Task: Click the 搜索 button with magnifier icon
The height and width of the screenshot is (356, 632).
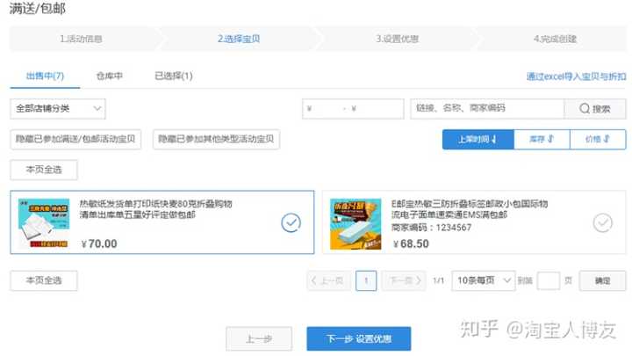Action: click(595, 109)
